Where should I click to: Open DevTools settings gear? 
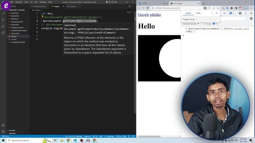point(240,13)
